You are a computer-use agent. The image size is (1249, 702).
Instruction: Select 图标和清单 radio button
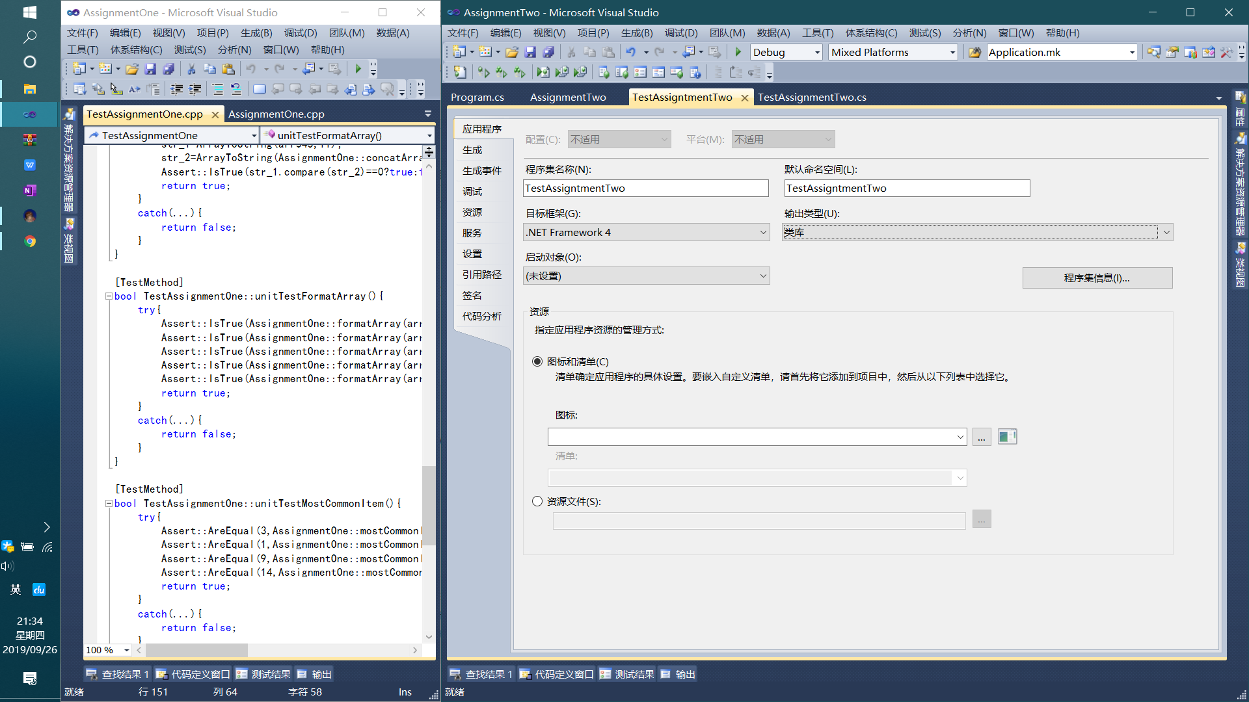pos(537,361)
